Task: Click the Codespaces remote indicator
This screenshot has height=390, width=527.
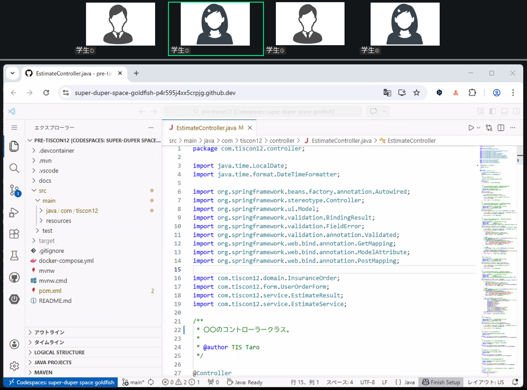Action: (x=61, y=382)
